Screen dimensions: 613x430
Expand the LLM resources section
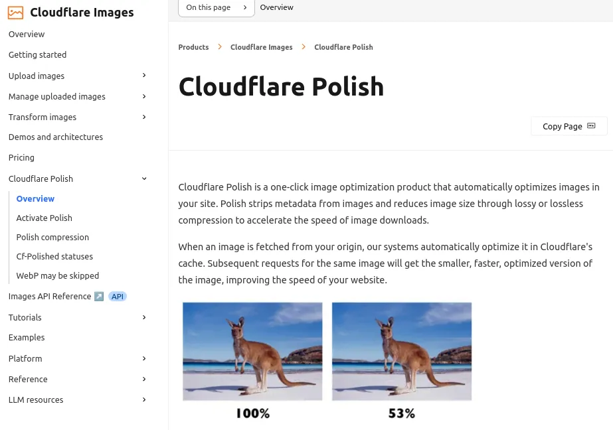click(143, 399)
